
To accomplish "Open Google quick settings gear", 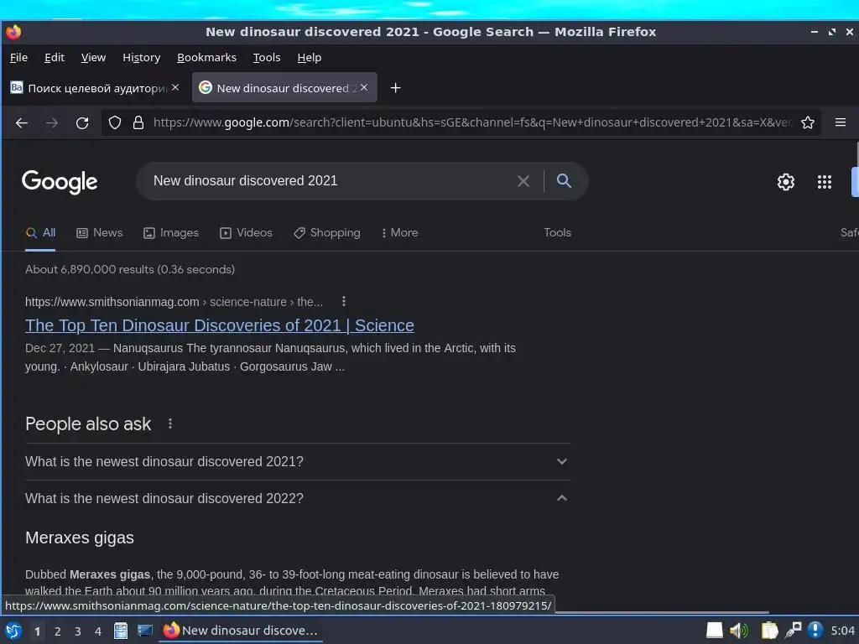I will click(x=785, y=182).
